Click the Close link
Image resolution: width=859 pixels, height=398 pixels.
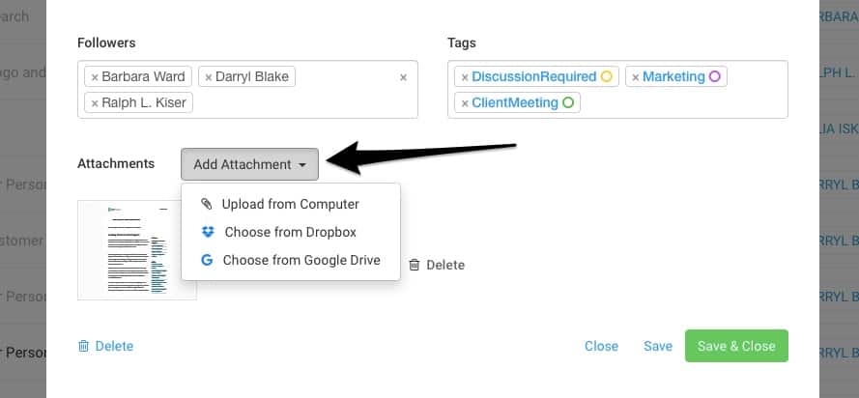pos(601,346)
